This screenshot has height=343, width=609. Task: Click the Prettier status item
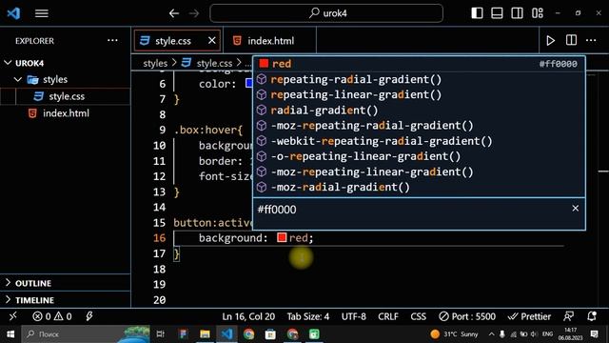(529, 316)
